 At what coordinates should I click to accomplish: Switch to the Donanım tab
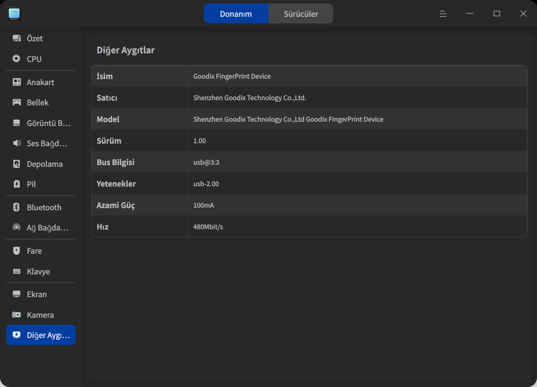[236, 14]
